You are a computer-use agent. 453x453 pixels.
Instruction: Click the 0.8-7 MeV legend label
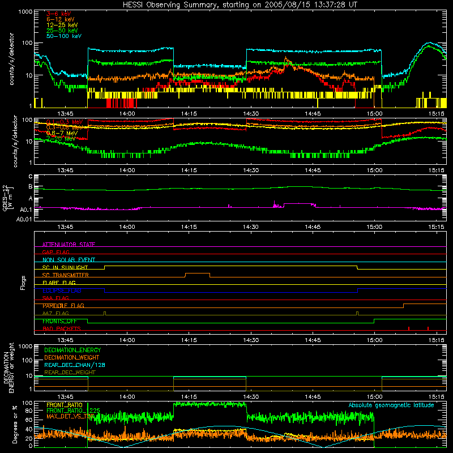[62, 133]
